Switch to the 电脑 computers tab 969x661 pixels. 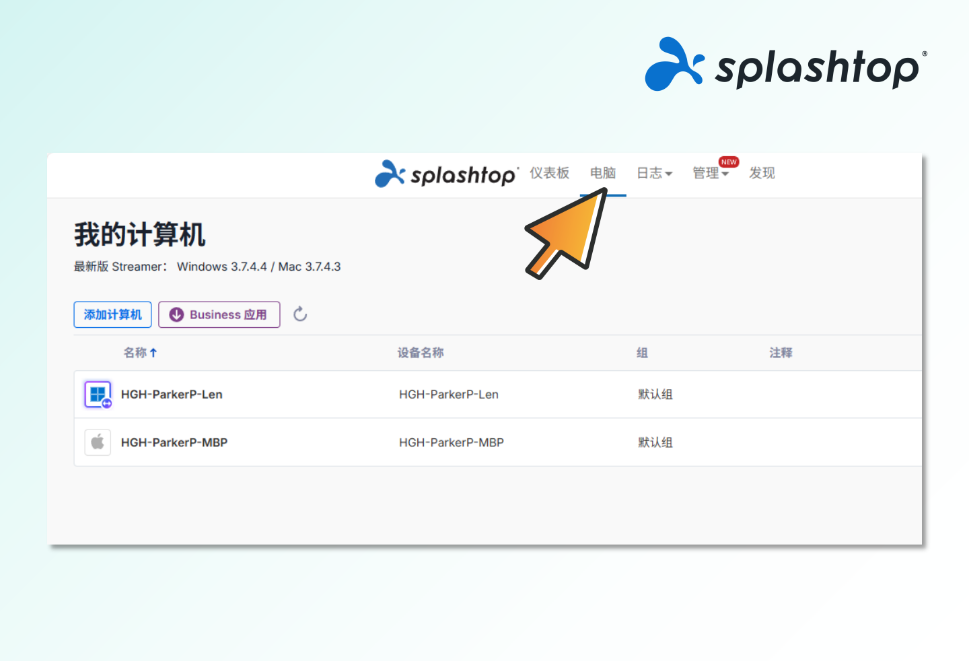coord(603,173)
